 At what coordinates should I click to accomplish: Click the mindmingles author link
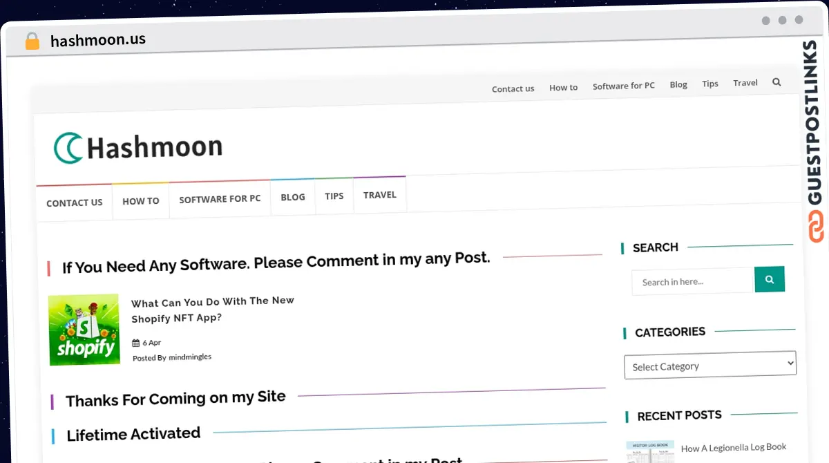(190, 357)
